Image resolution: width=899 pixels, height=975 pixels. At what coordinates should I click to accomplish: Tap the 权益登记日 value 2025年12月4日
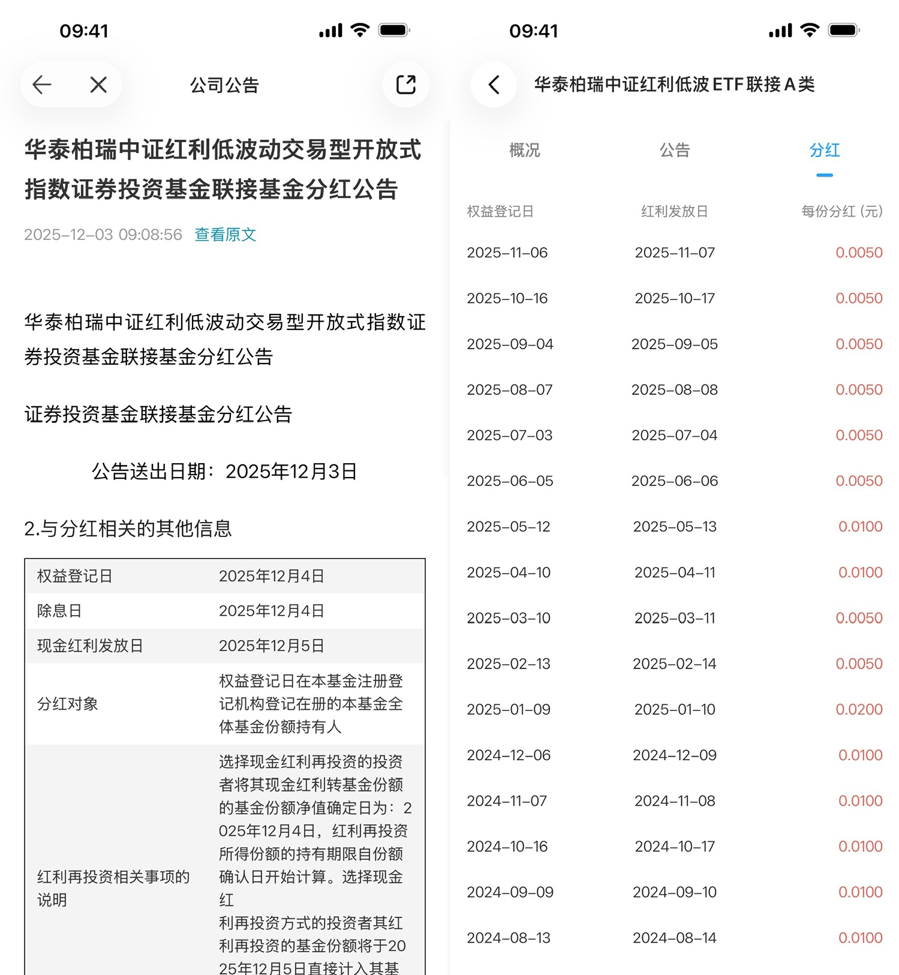[272, 576]
